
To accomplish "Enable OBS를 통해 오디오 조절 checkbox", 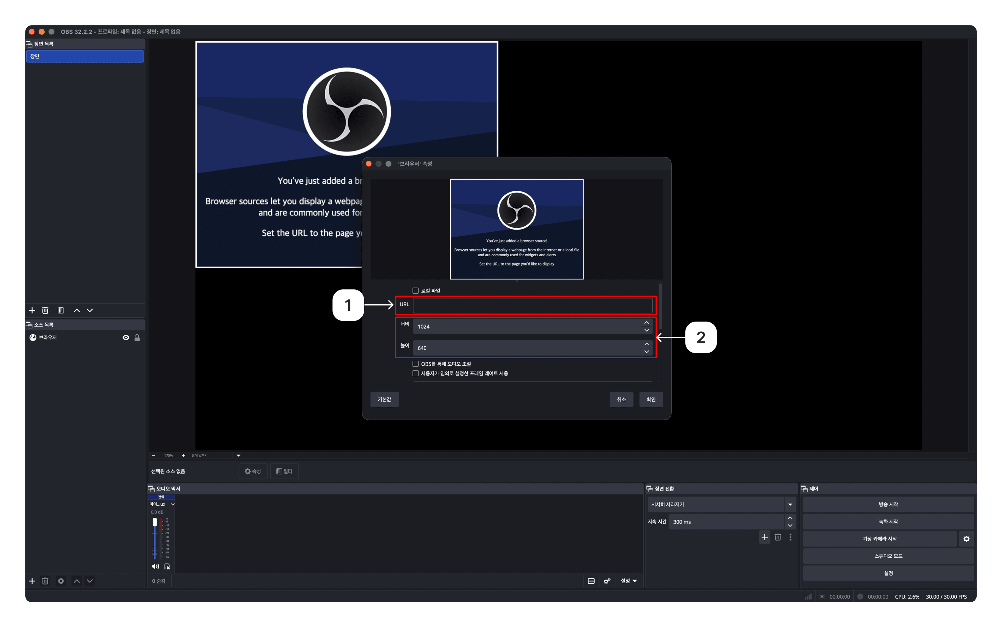I will [416, 364].
